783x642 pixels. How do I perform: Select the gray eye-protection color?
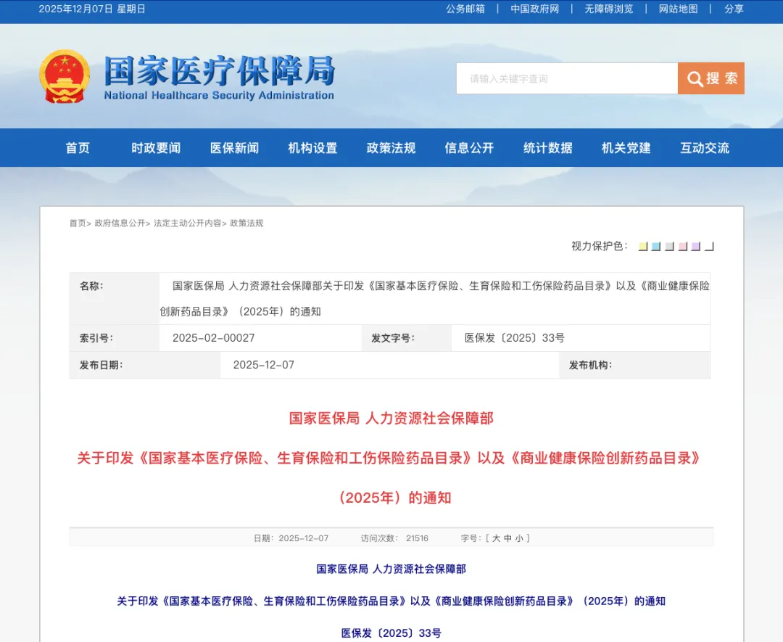(669, 247)
